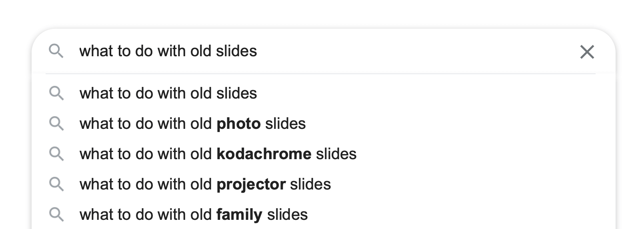This screenshot has height=229, width=644.
Task: Click the word 'slides' after 'projector'
Action: click(x=310, y=184)
